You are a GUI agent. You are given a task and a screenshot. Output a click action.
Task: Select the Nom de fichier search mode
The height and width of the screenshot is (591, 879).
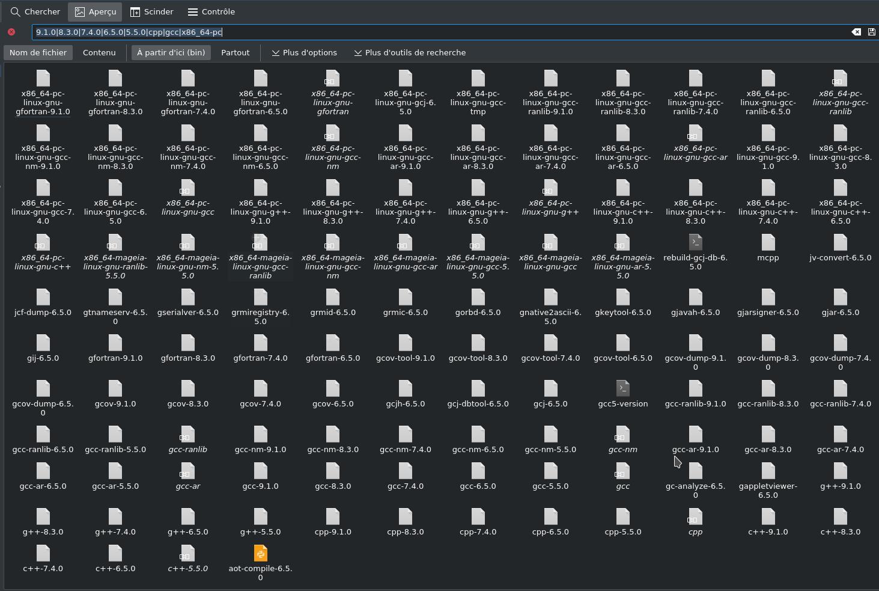(38, 52)
